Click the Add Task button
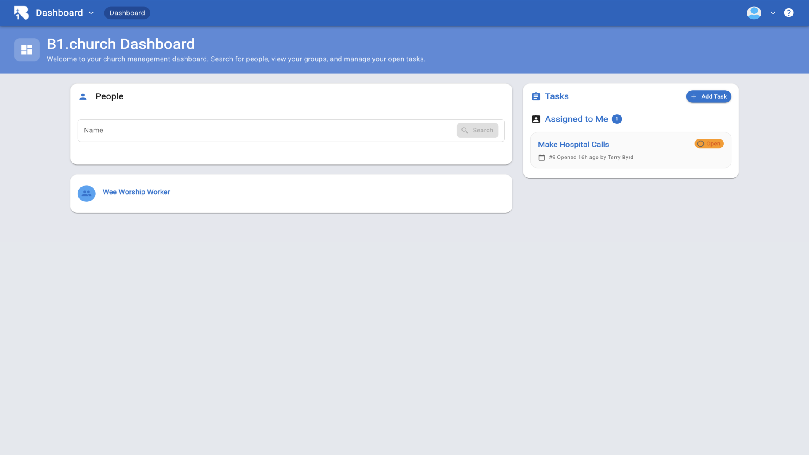This screenshot has width=809, height=455. click(708, 96)
